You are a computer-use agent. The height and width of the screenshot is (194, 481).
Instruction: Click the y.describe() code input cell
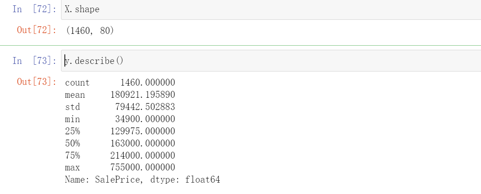[x=267, y=61]
